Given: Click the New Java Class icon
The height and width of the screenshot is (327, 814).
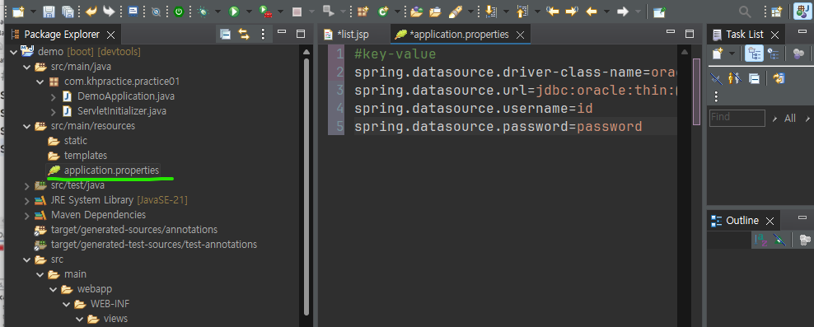Looking at the screenshot, I should coord(383,12).
